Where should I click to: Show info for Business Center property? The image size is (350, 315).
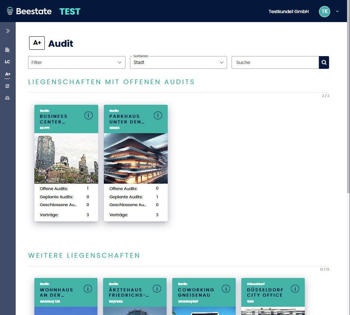tap(88, 115)
